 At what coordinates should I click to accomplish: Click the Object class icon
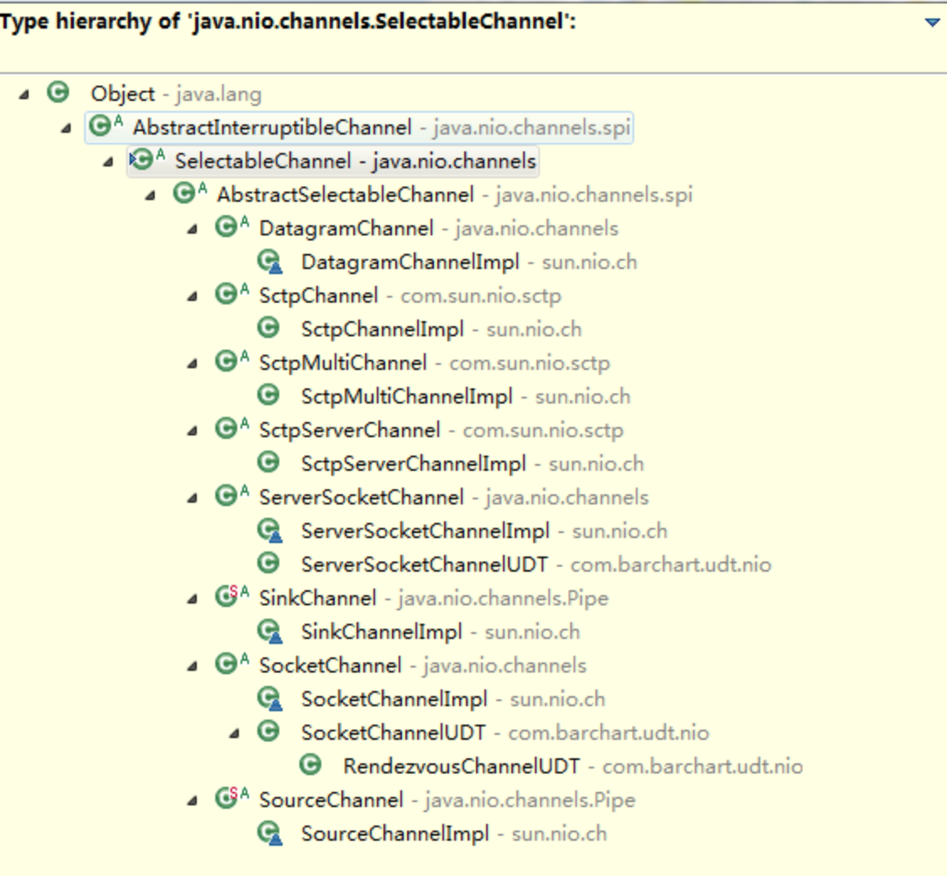(57, 93)
